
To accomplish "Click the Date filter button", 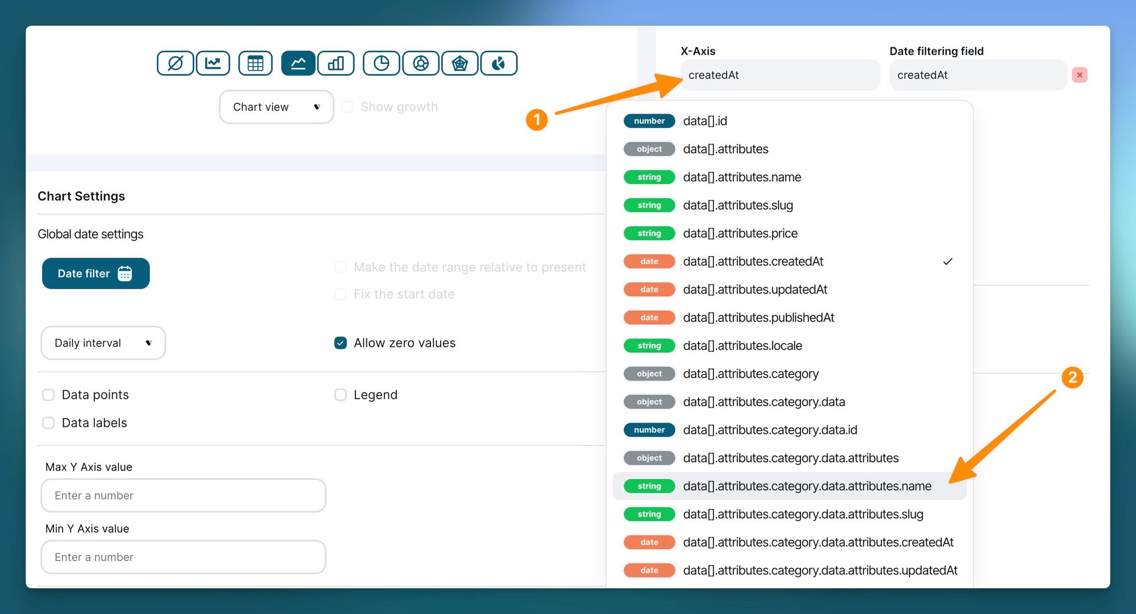I will [x=95, y=274].
